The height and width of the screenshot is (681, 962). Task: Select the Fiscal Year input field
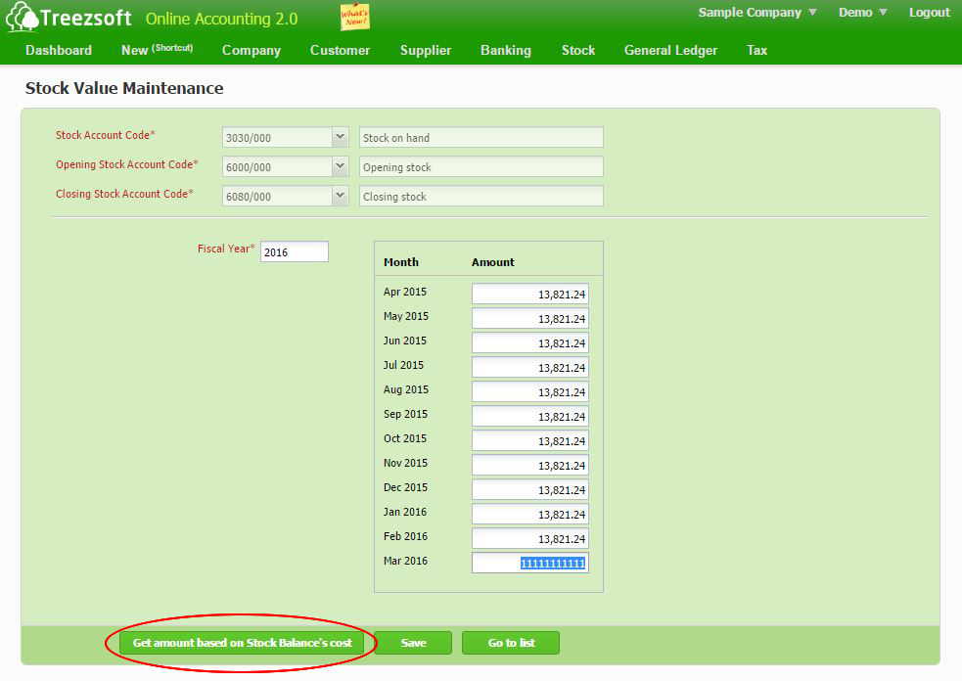[294, 251]
